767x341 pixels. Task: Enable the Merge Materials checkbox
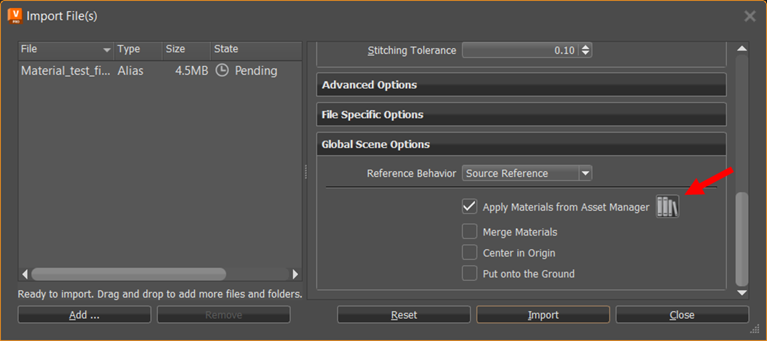click(x=469, y=231)
